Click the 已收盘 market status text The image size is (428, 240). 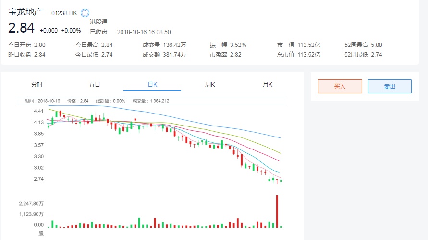click(x=98, y=32)
